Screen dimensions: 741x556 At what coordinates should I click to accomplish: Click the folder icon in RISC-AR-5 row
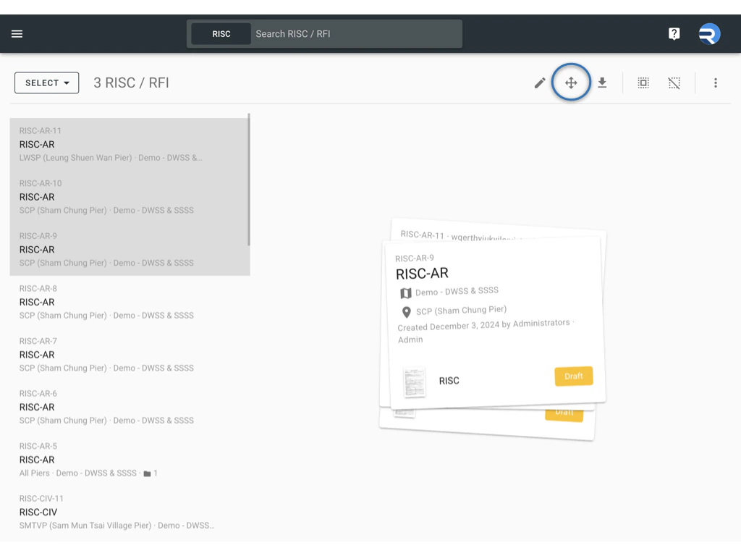pyautogui.click(x=147, y=473)
